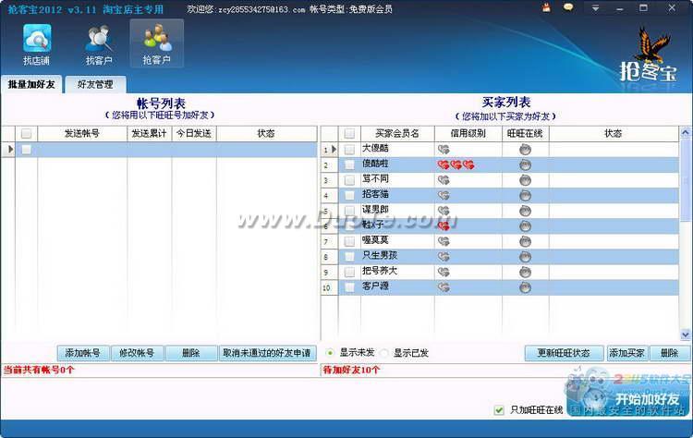Click the grey heart credit icon for 客户源
The image size is (693, 438).
coord(444,287)
